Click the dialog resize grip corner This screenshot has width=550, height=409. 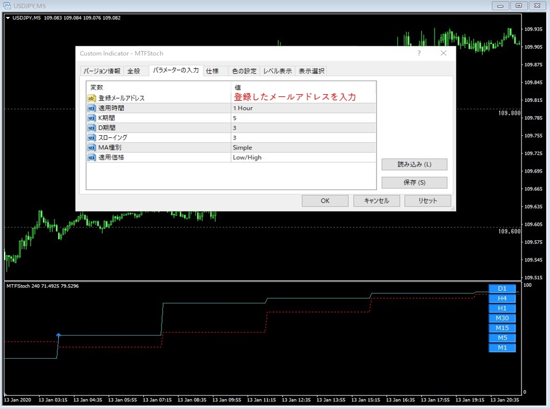453,209
